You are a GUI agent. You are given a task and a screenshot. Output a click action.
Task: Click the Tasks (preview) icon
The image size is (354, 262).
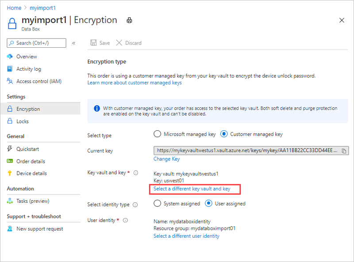(10, 201)
